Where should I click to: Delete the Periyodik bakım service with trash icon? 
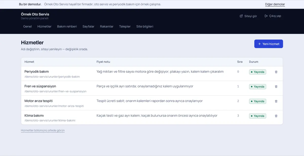[x=276, y=72]
